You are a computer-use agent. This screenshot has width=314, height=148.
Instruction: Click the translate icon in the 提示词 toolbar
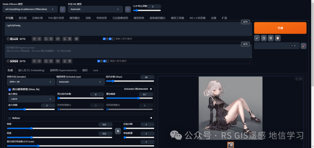click(58, 39)
